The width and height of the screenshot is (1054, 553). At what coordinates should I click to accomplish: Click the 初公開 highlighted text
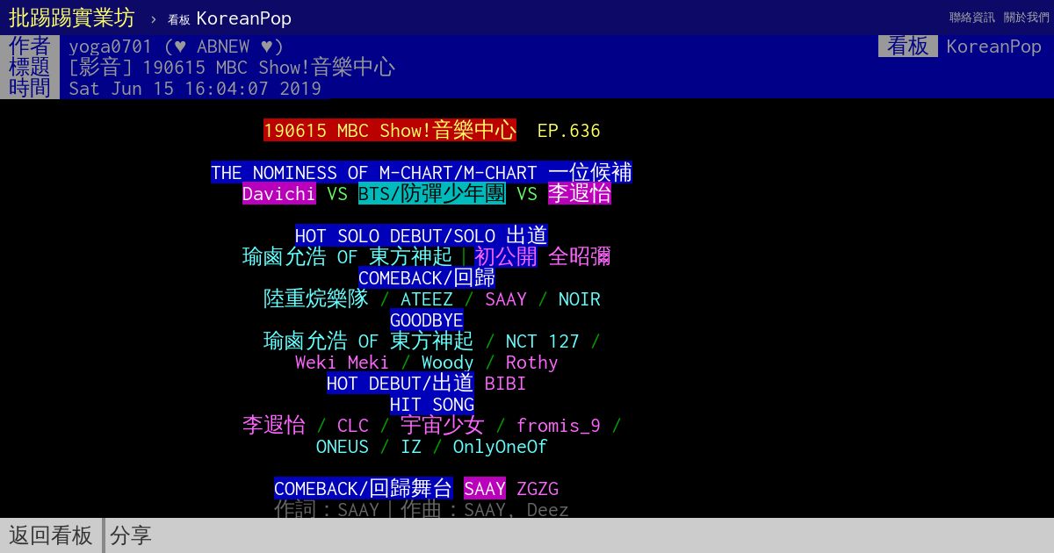pos(506,257)
